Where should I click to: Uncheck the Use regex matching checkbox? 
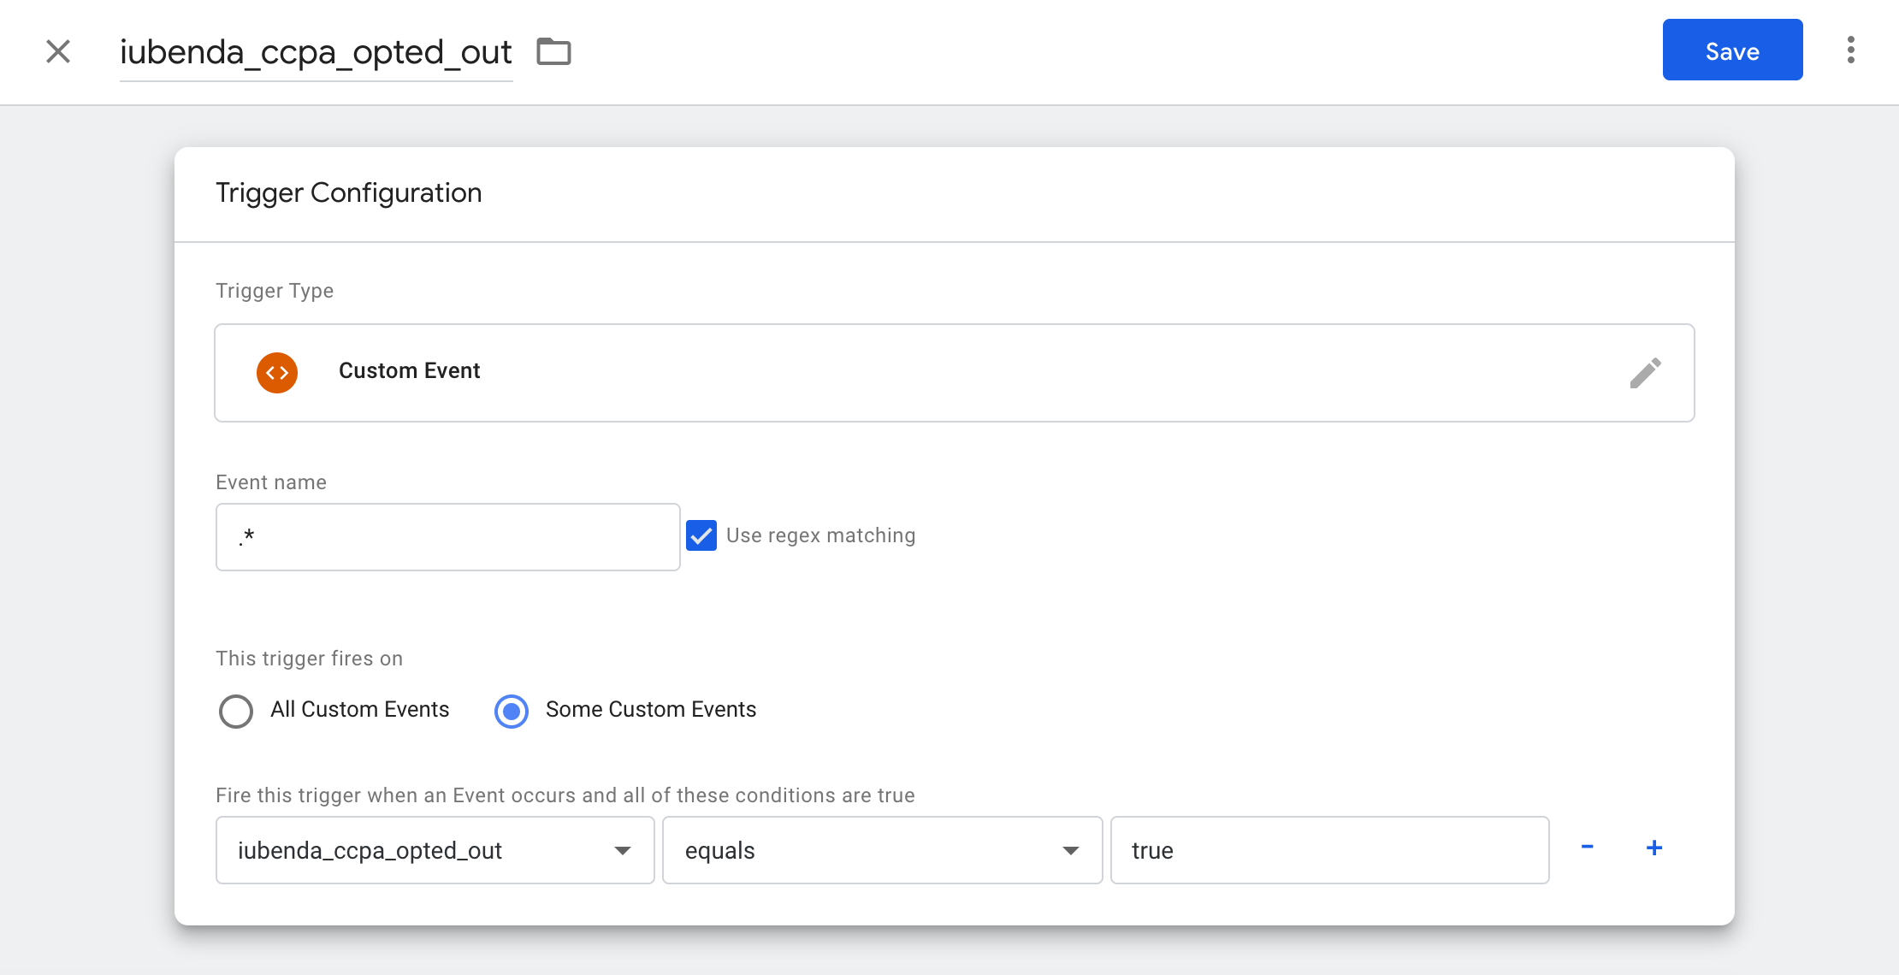(701, 535)
